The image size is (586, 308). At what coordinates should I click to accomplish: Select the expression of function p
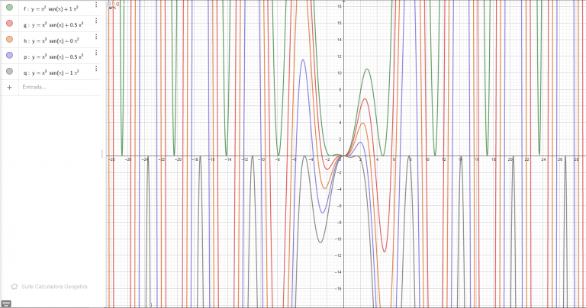[54, 56]
